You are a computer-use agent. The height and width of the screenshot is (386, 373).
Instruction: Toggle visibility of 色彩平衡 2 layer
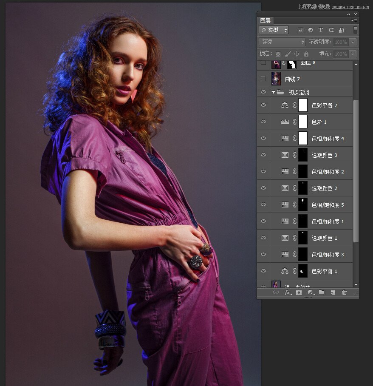point(263,105)
